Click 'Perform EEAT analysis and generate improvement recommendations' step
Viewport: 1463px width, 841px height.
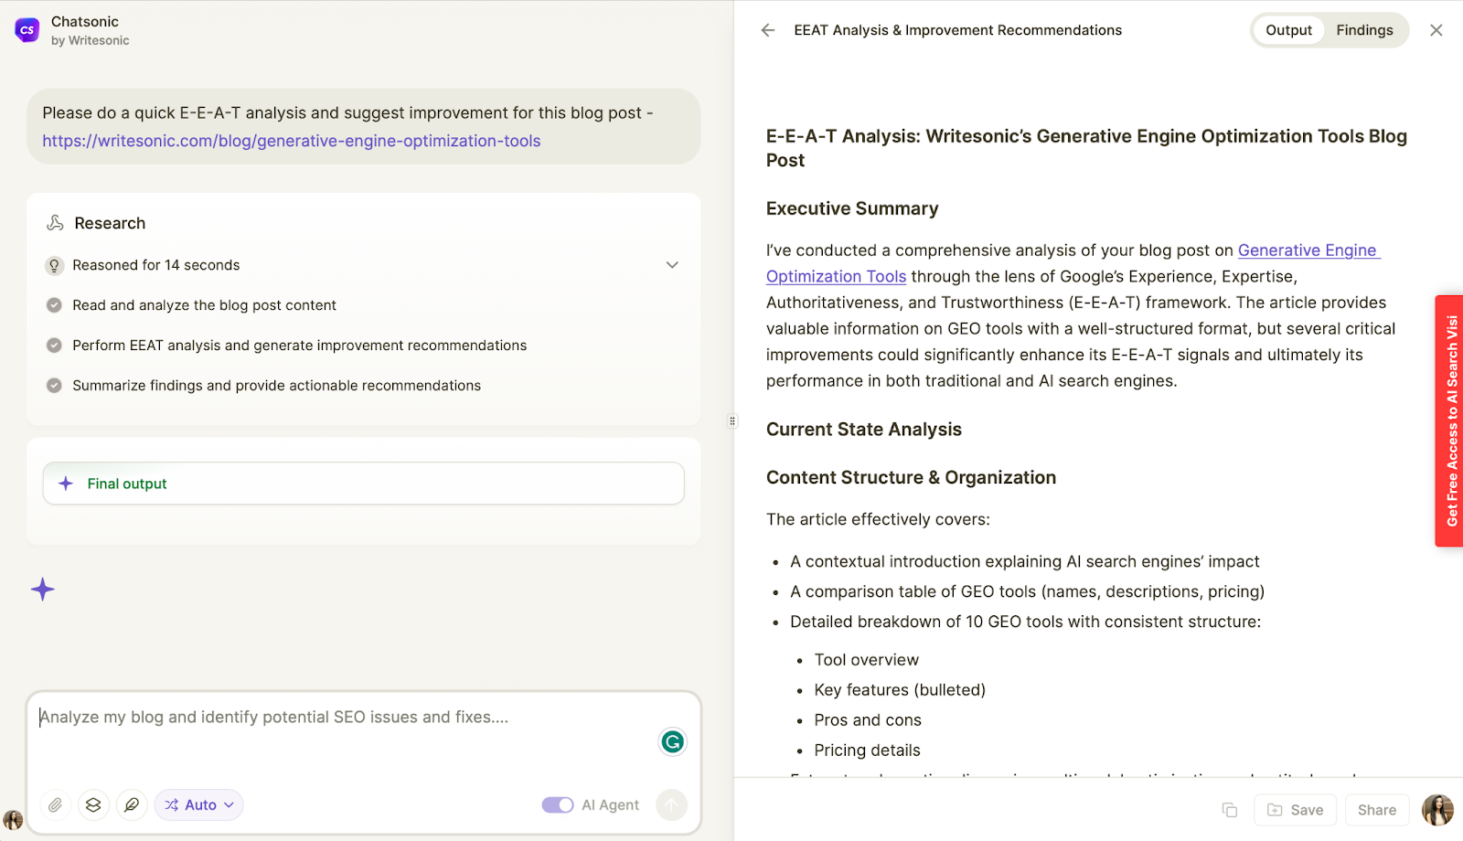pos(300,346)
